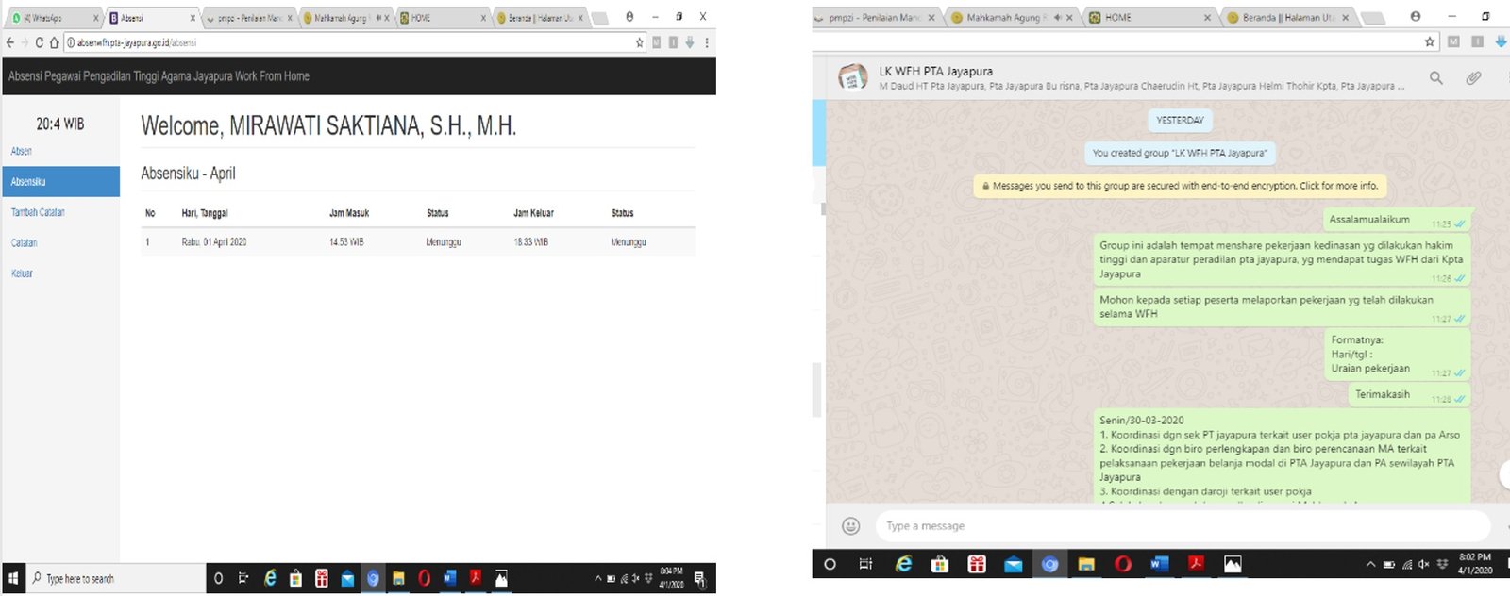The width and height of the screenshot is (1510, 596).
Task: Click the Type a message input field
Action: tap(1182, 526)
